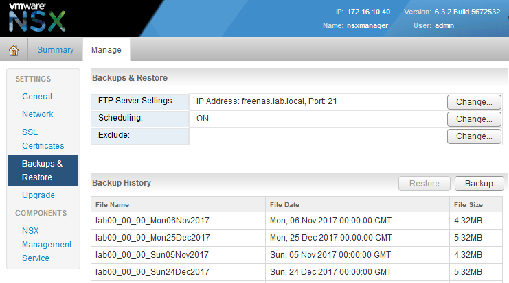Viewport: 509px width, 283px height.
Task: Click the Restore button
Action: (x=424, y=184)
